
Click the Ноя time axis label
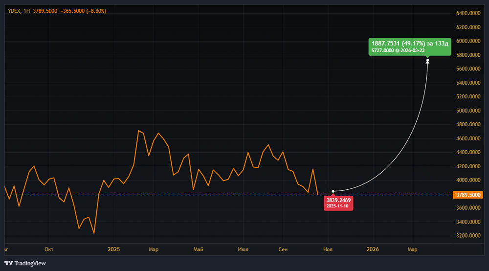tap(328, 249)
